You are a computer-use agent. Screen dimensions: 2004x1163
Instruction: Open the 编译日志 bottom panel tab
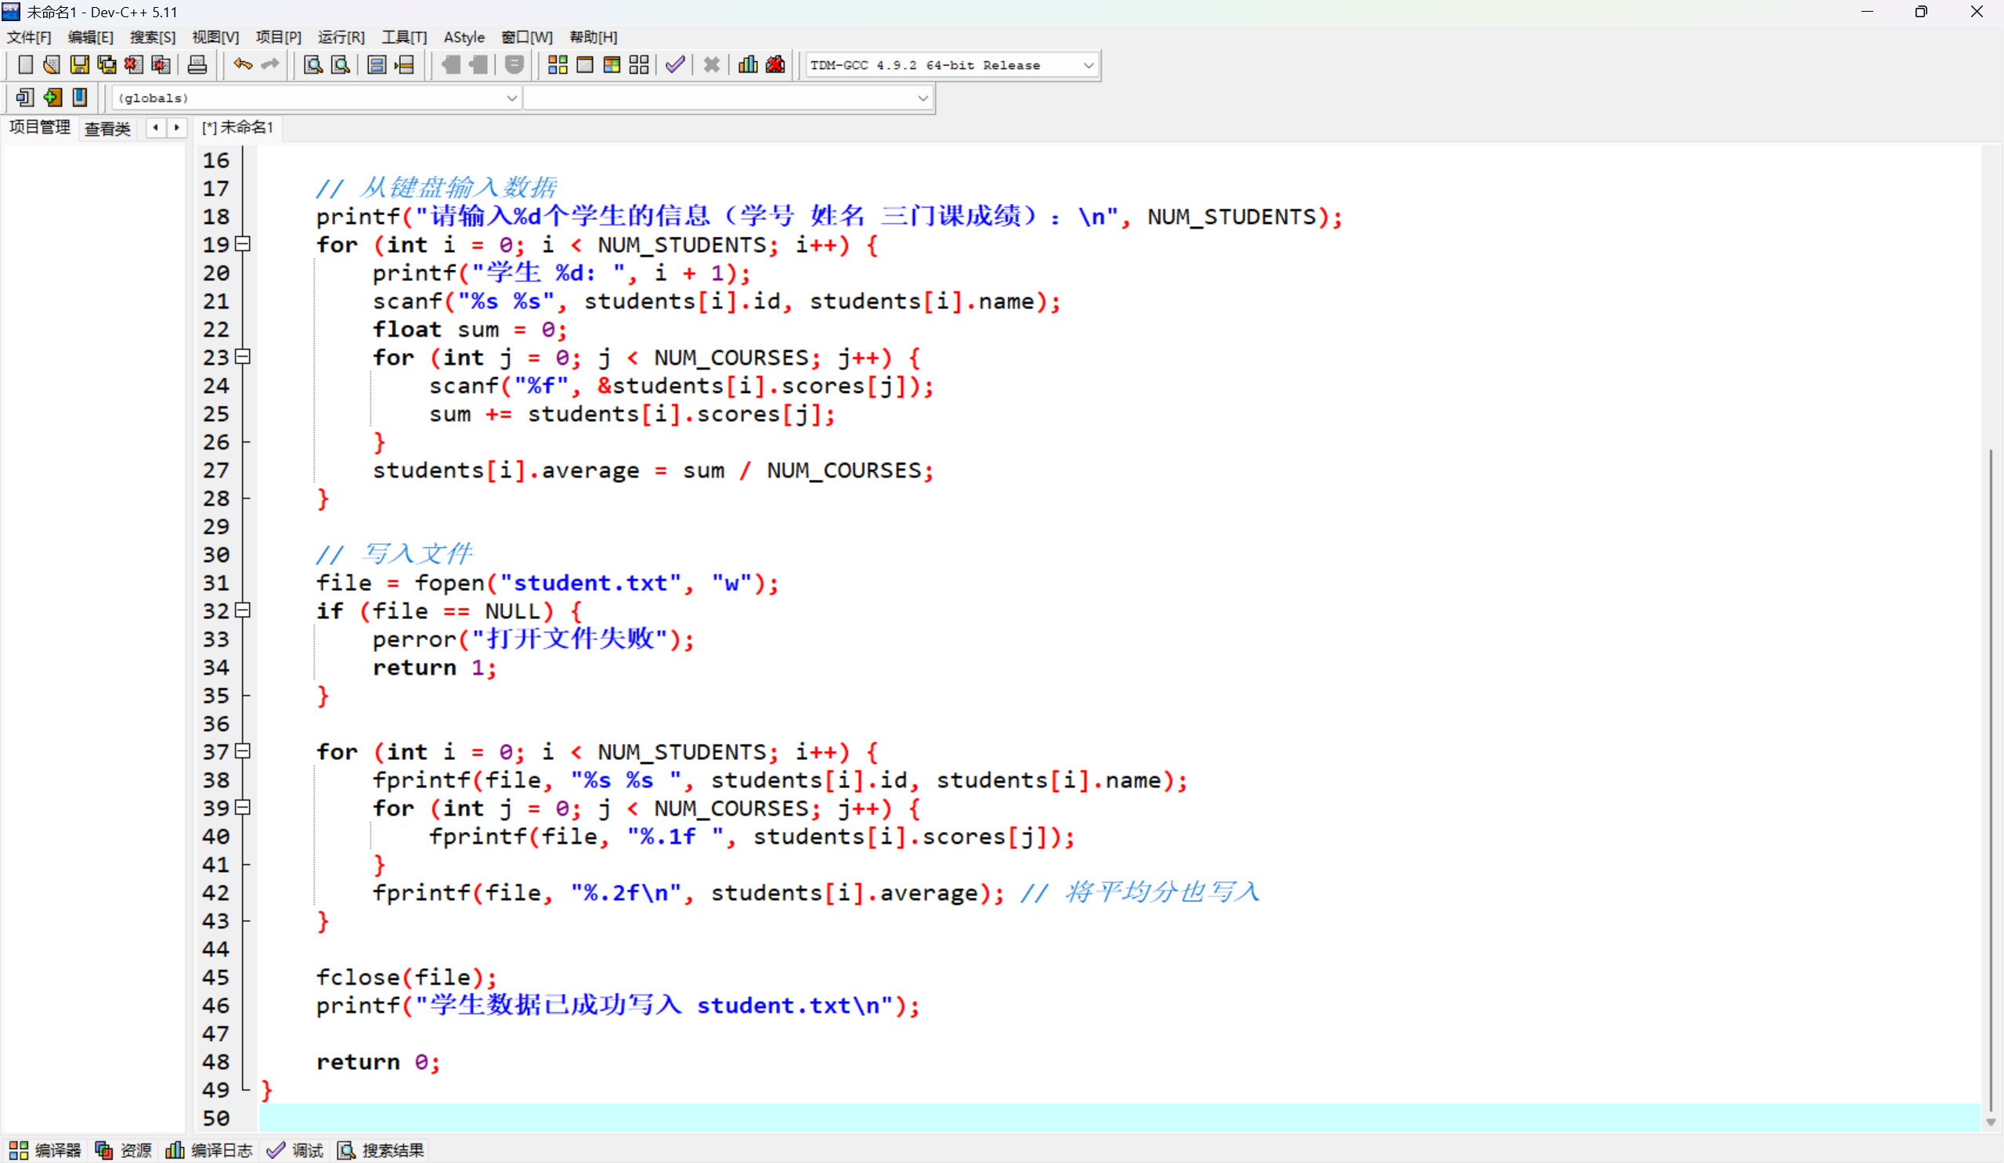(x=210, y=1150)
